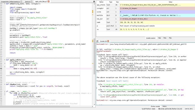Collapse the orbit function definition fold arrow
Image resolution: width=195 pixels, height=110 pixels.
tap(5, 4)
